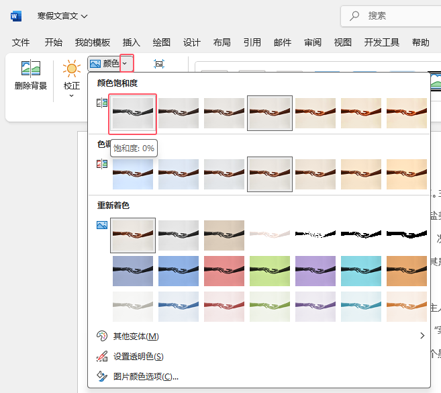Apply the light green recolor swatch
The height and width of the screenshot is (393, 441).
click(270, 306)
